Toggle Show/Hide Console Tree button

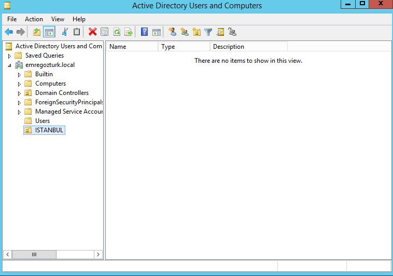(49, 32)
